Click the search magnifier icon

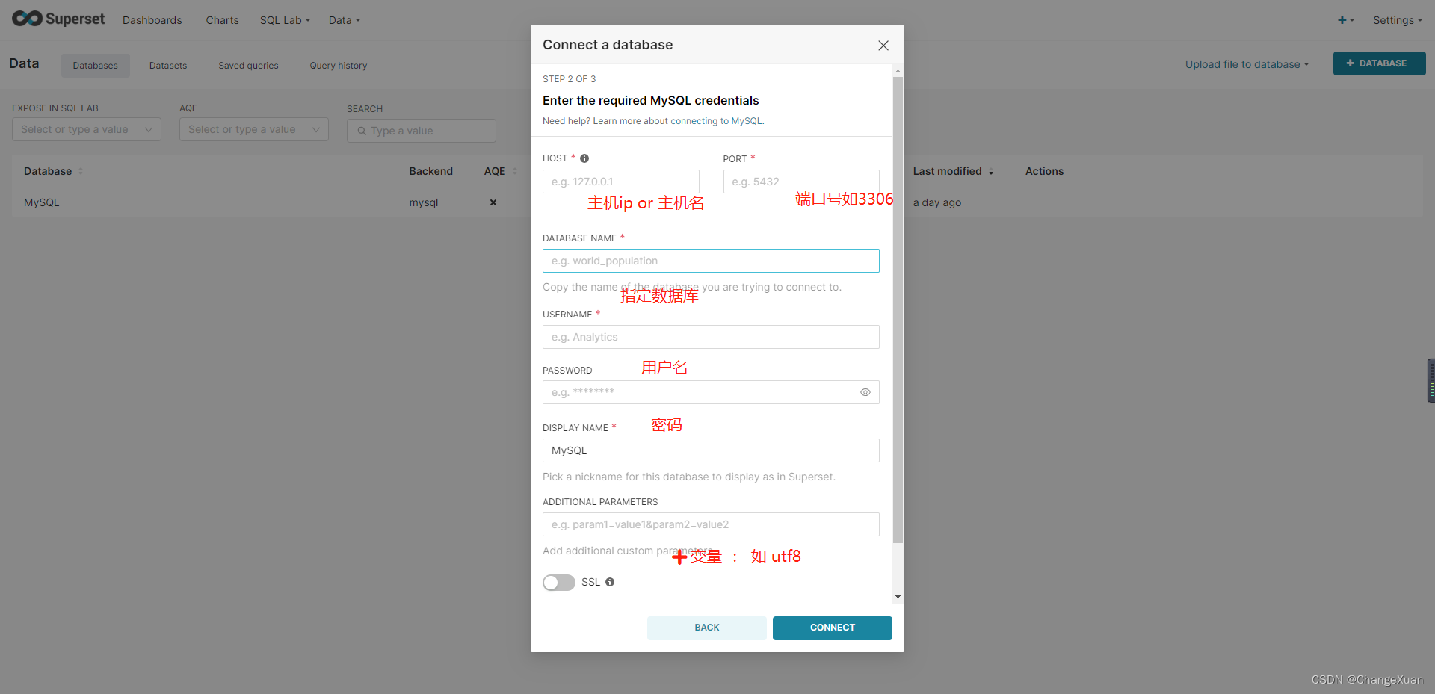click(362, 131)
